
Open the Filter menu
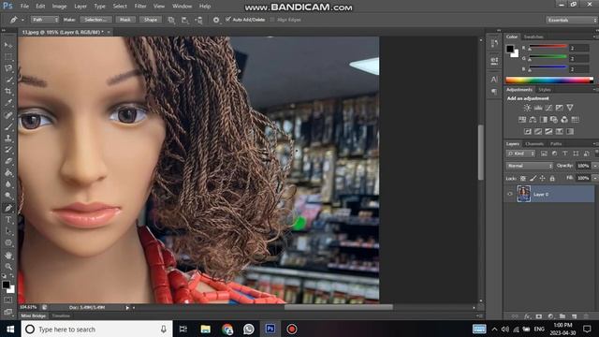tap(140, 7)
